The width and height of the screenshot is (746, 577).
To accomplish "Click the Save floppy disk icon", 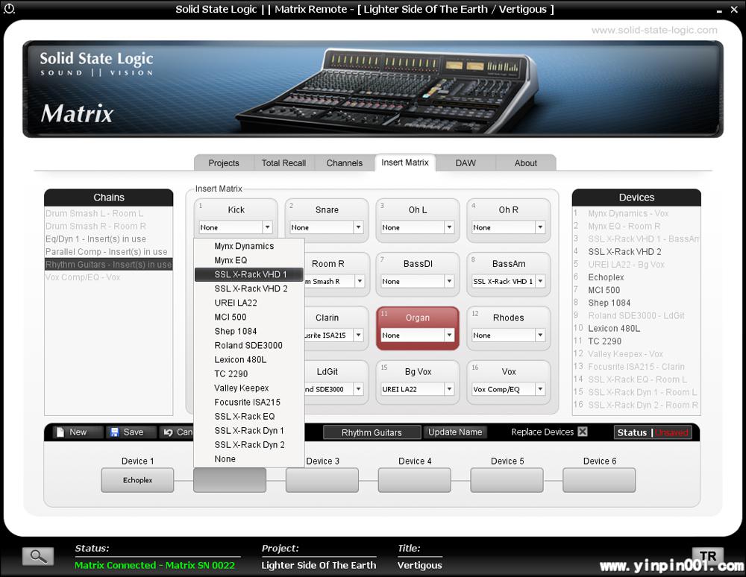I will (x=114, y=432).
